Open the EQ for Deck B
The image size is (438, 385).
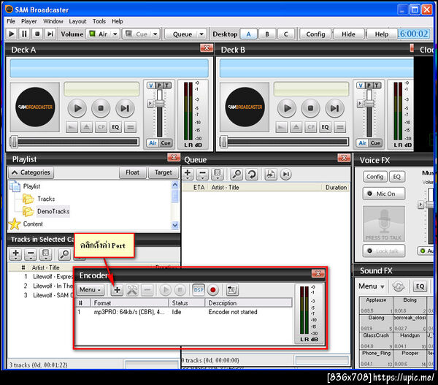[x=325, y=127]
